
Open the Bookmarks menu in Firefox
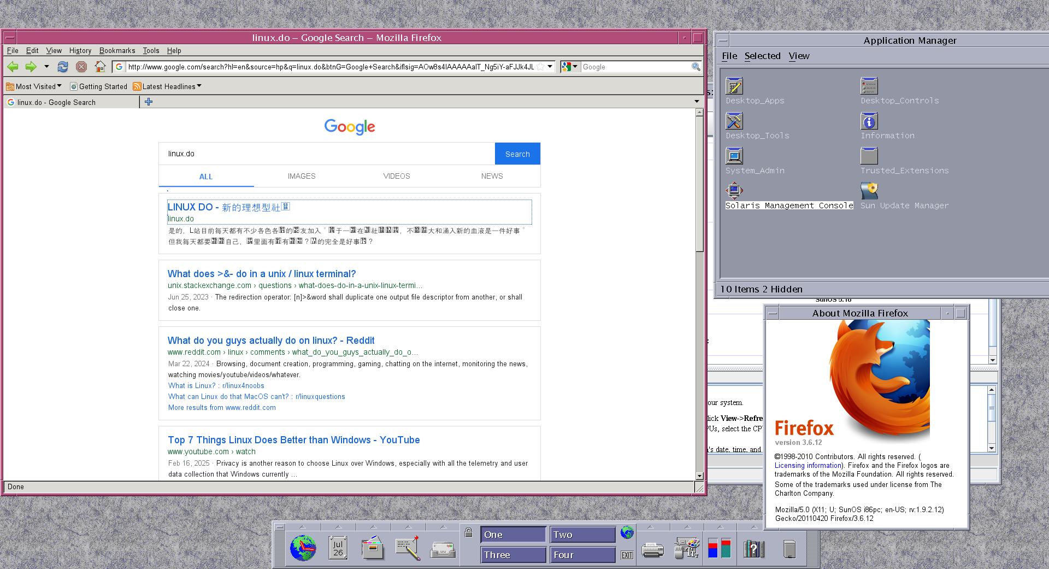[x=117, y=50]
